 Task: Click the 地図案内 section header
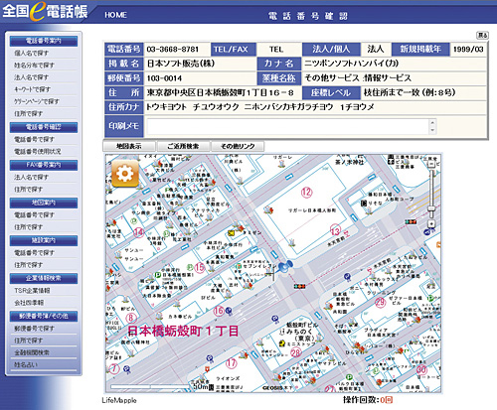coord(44,203)
